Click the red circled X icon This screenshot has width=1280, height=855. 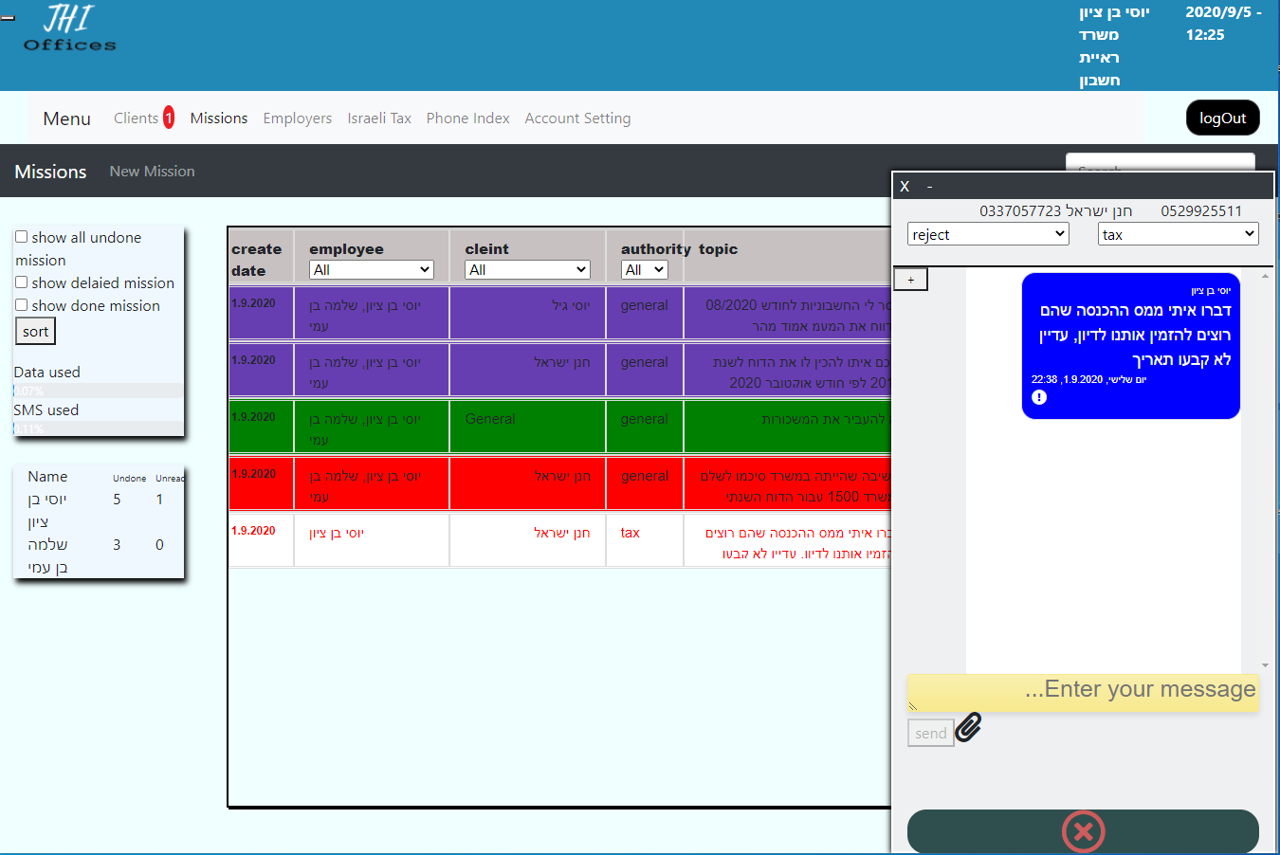coord(1083,831)
